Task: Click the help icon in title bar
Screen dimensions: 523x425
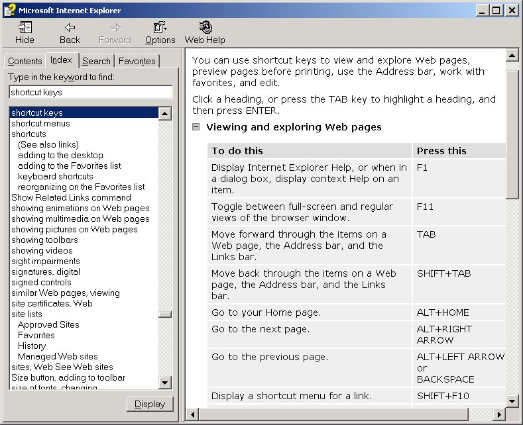Action: 9,10
